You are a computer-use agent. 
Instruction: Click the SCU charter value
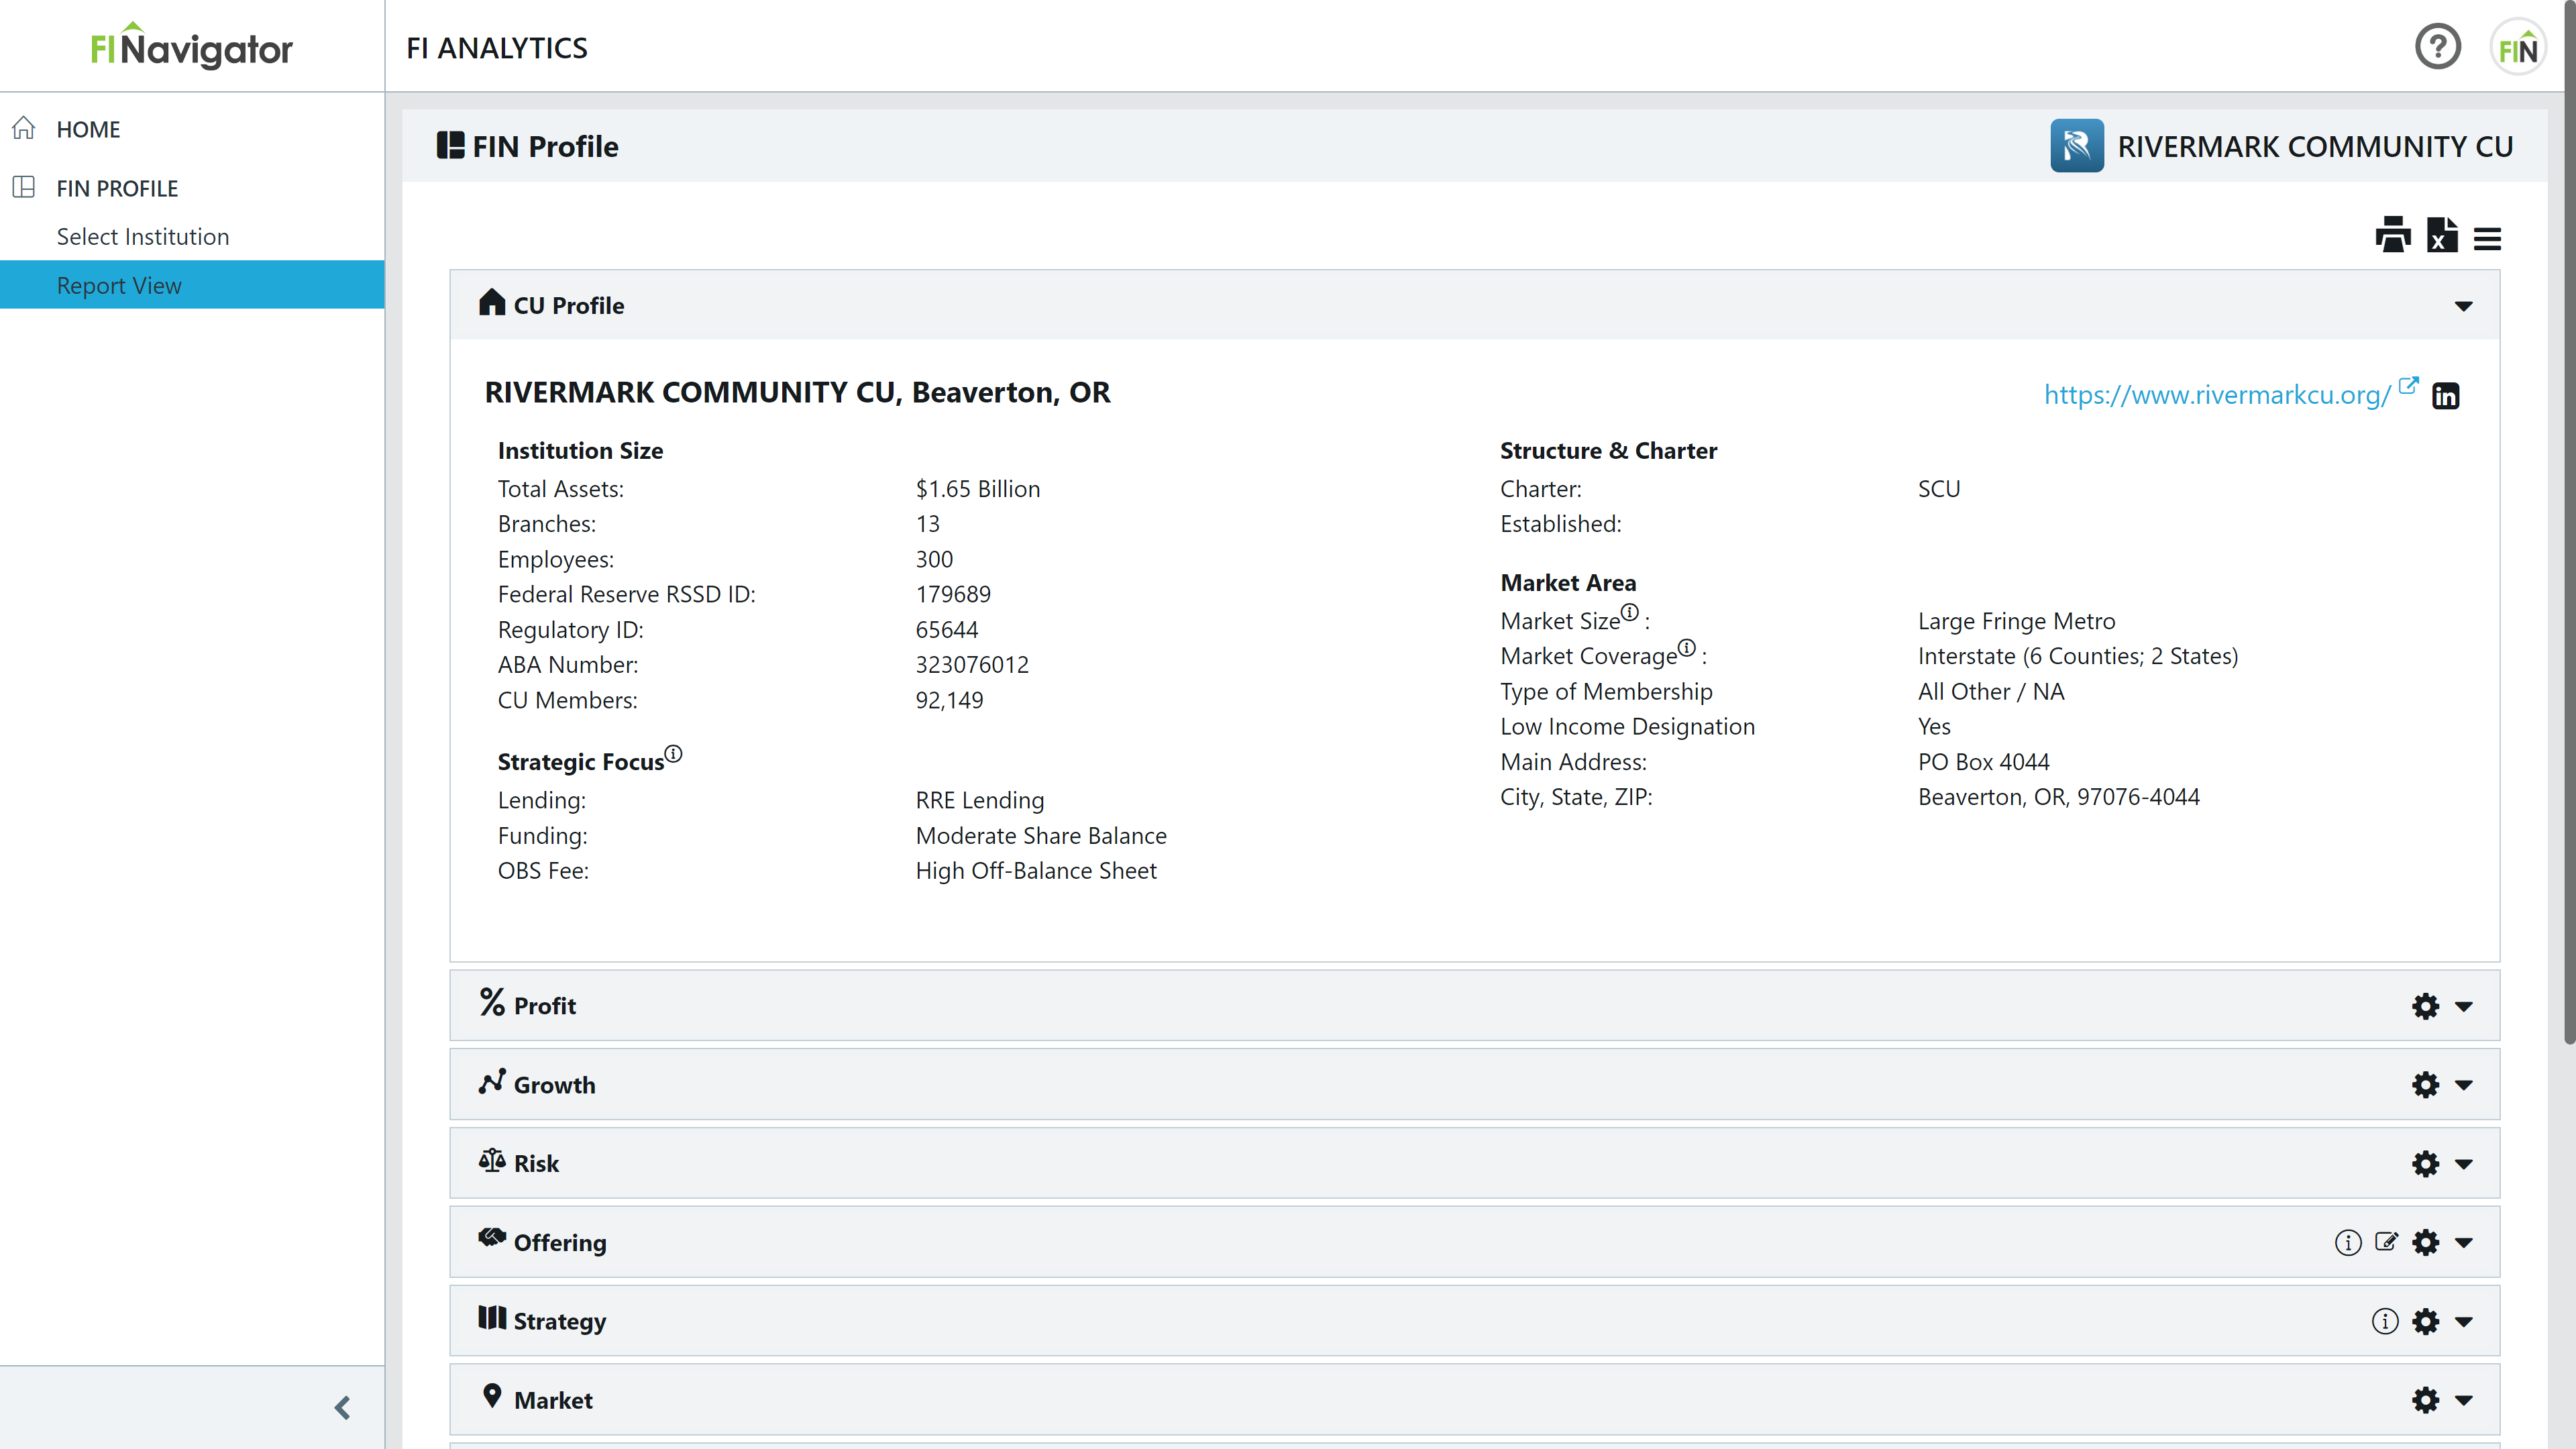click(x=1938, y=489)
